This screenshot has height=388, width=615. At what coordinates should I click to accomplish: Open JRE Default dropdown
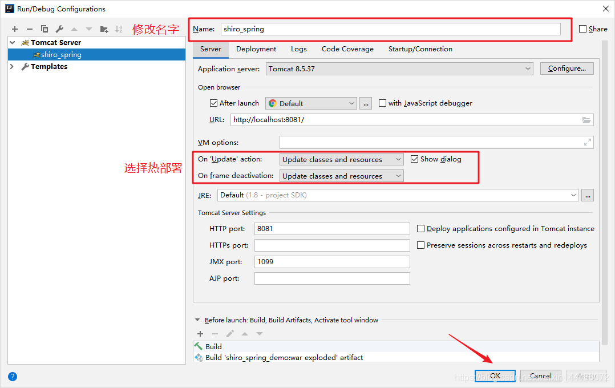tap(398, 195)
